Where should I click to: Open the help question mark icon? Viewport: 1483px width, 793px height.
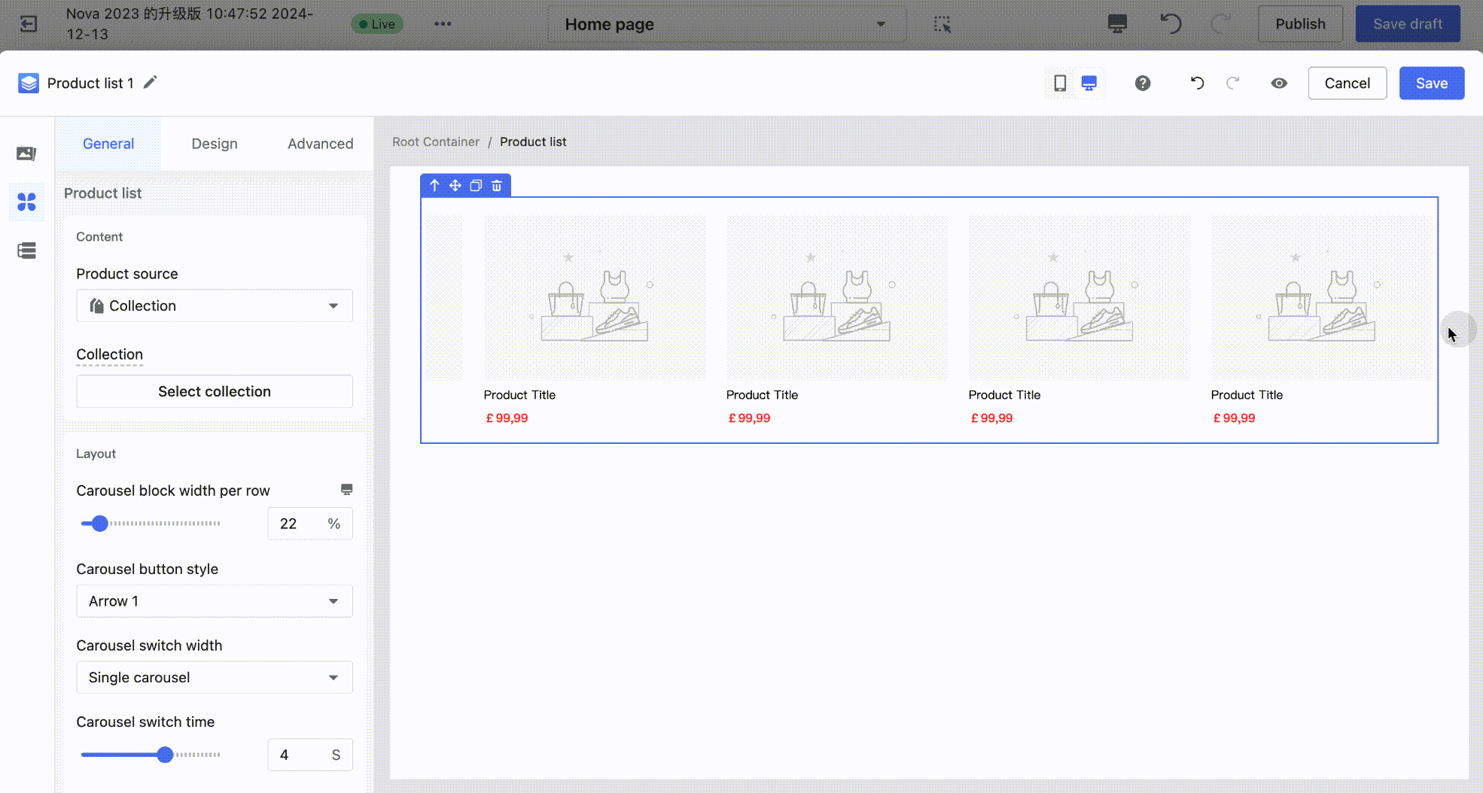[1143, 83]
